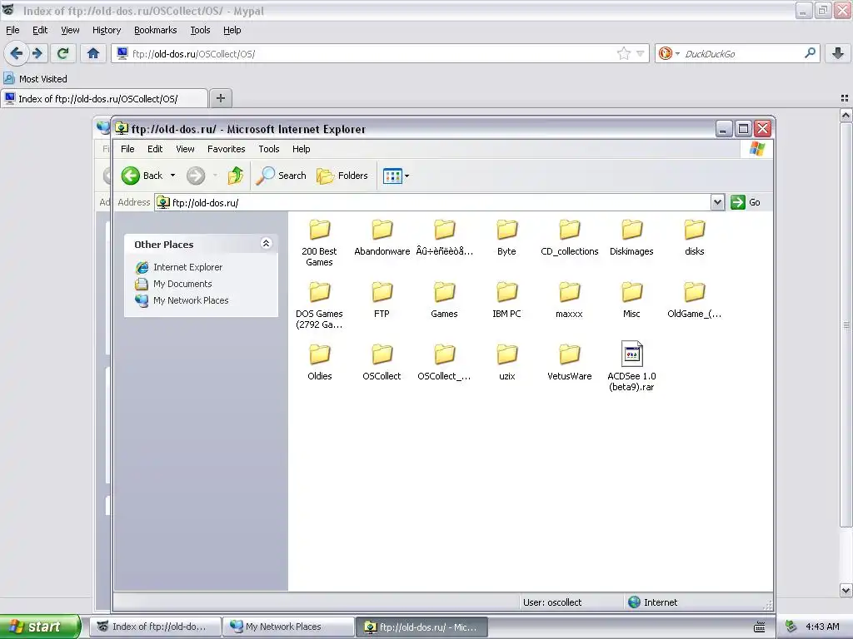Open the Games folder
The width and height of the screenshot is (853, 639).
445,300
